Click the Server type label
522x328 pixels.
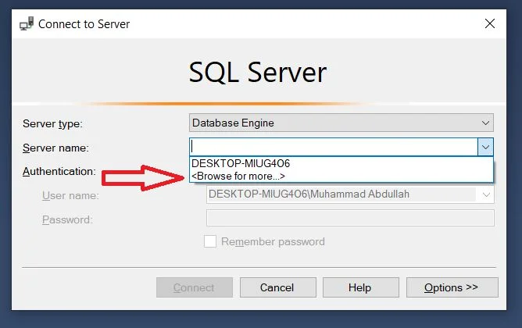(x=52, y=123)
